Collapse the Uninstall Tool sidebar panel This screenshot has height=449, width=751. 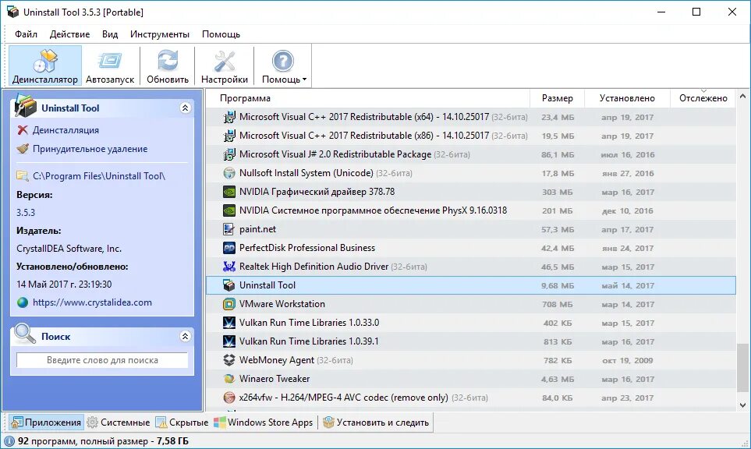[x=186, y=108]
